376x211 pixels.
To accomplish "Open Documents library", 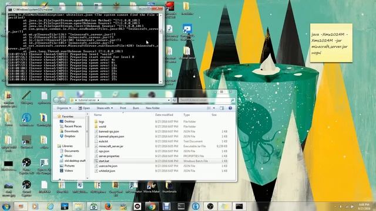I will (72, 151).
